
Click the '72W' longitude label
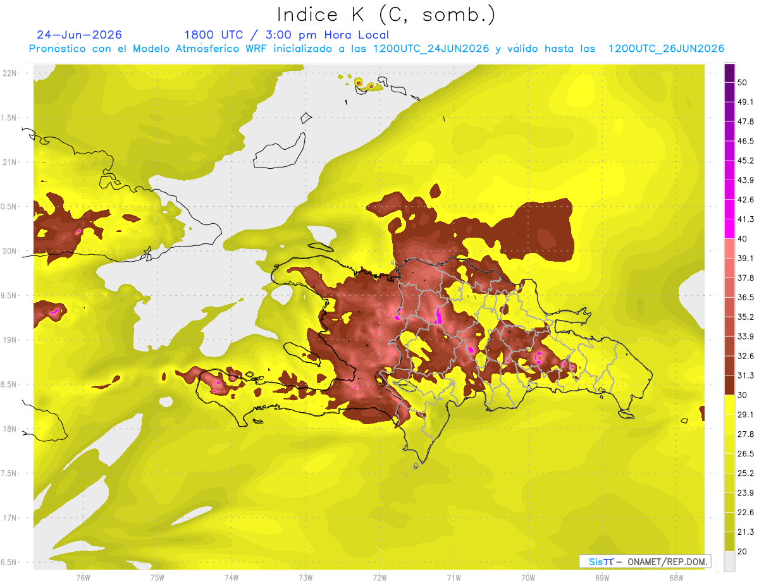coord(379,577)
